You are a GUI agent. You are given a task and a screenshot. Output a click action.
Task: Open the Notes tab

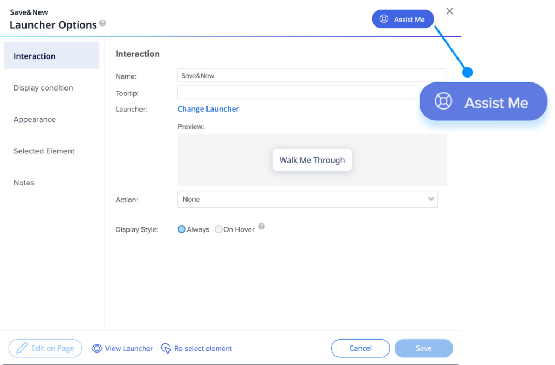tap(24, 183)
